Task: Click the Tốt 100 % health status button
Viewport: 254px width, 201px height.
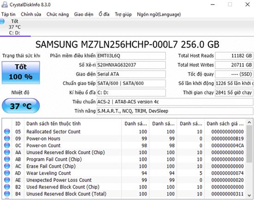Action: (21, 73)
